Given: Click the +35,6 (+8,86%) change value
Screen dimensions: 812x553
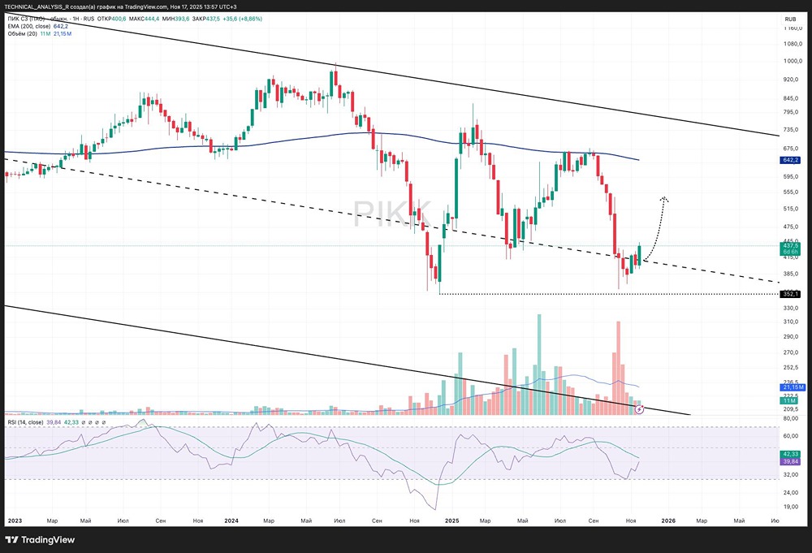Looking at the screenshot, I should [x=242, y=19].
